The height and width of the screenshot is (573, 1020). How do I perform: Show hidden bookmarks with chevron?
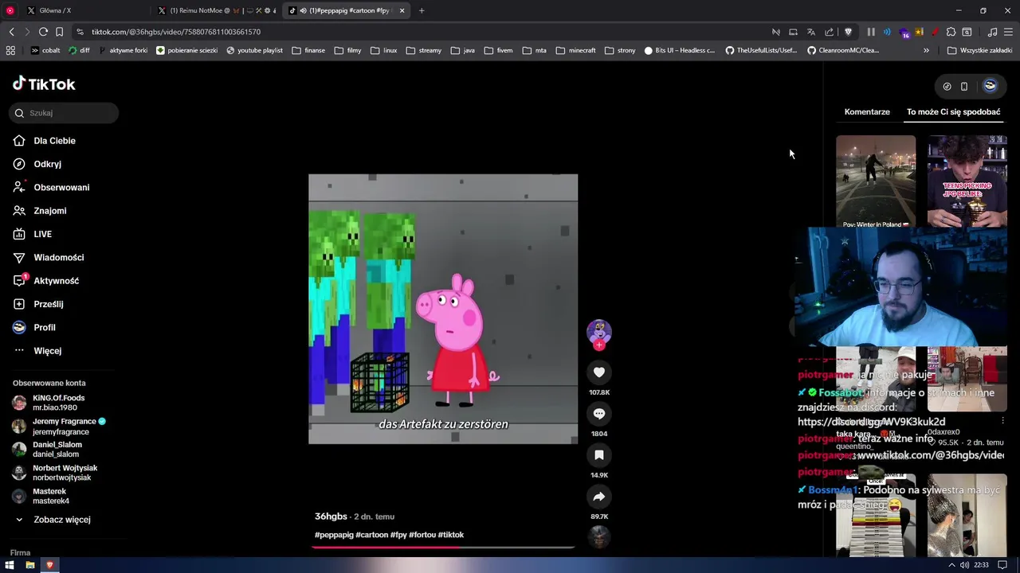click(x=926, y=50)
